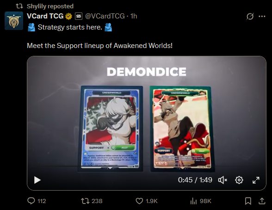The width and height of the screenshot is (272, 210).
Task: Play the Demondice video
Action: point(37,180)
